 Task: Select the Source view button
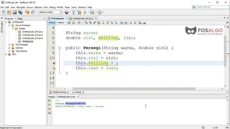(x=52, y=23)
